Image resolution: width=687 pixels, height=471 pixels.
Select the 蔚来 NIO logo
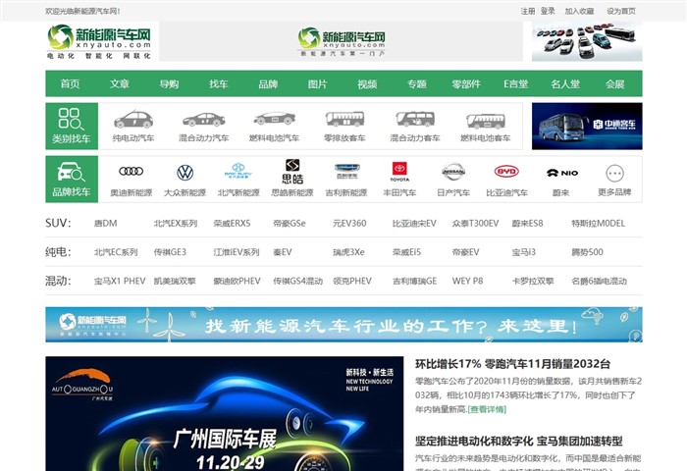[x=562, y=173]
